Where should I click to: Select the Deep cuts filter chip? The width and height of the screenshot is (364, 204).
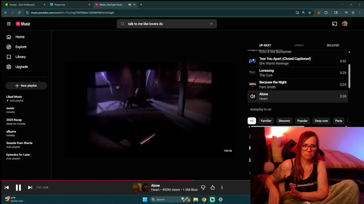pyautogui.click(x=321, y=121)
